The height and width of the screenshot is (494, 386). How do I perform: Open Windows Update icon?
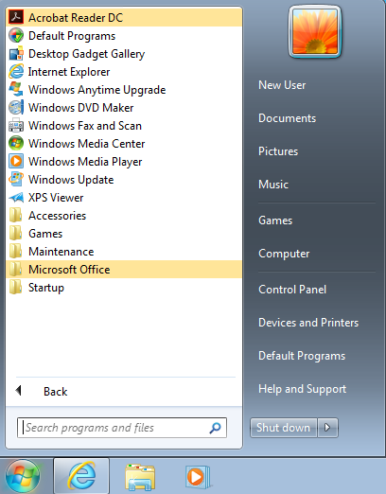(x=16, y=179)
